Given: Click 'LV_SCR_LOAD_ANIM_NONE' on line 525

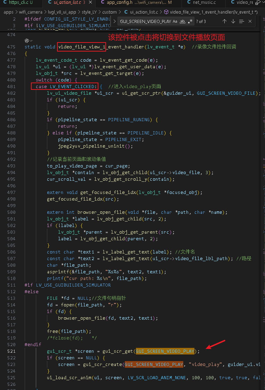Looking at the screenshot, I should pyautogui.click(x=157, y=377).
